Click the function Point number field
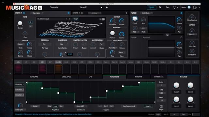The height and width of the screenshot is (117, 209). [x=161, y=85]
